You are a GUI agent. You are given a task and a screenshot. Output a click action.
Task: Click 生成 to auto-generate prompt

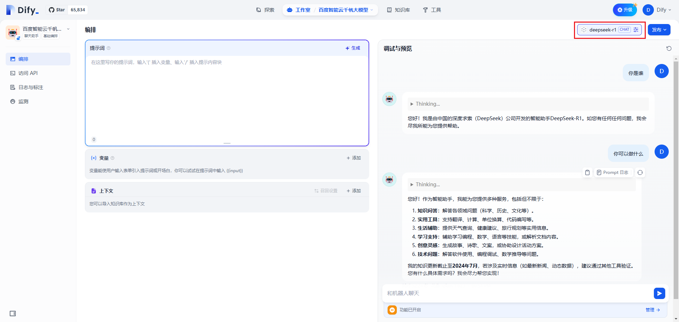[353, 48]
